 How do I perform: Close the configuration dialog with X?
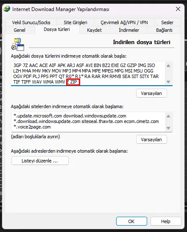[178, 9]
